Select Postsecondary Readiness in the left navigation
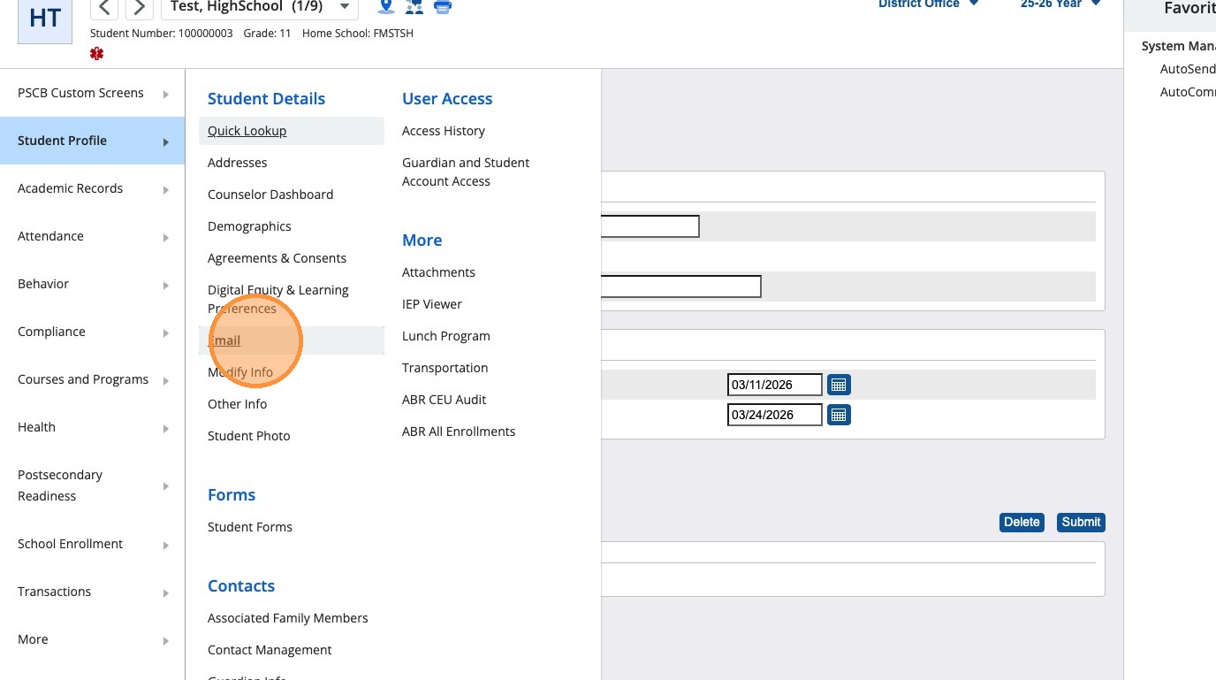Viewport: 1216px width, 680px height. [x=92, y=485]
